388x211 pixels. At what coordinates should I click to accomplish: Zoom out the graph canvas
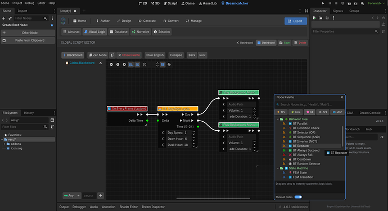pyautogui.click(x=111, y=65)
